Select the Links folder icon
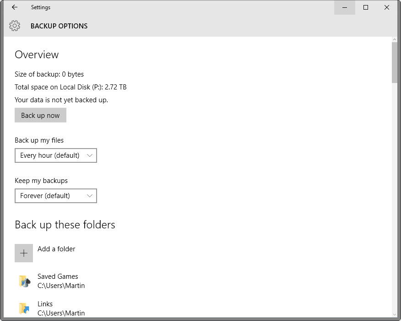Image resolution: width=401 pixels, height=321 pixels. pyautogui.click(x=25, y=308)
